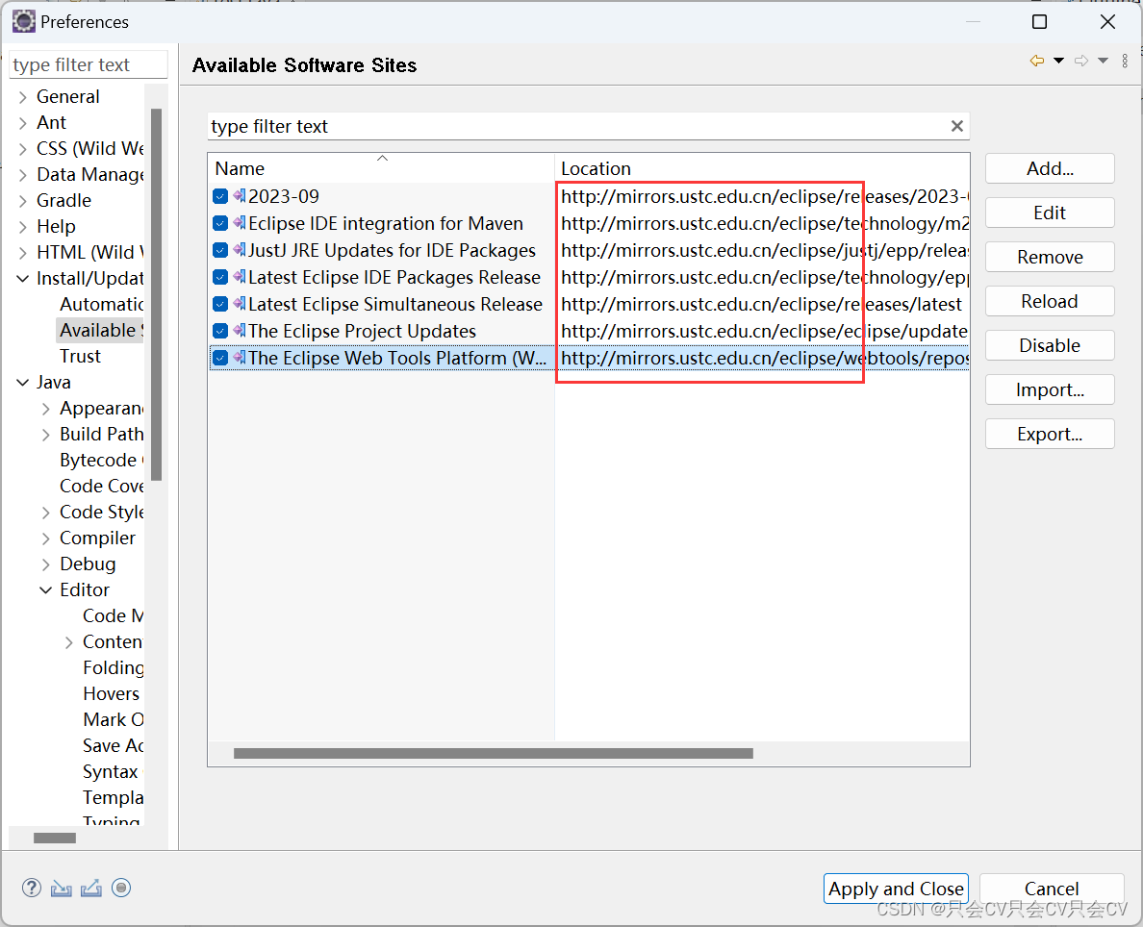
Task: Open the Gradle preferences page
Action: tap(63, 201)
